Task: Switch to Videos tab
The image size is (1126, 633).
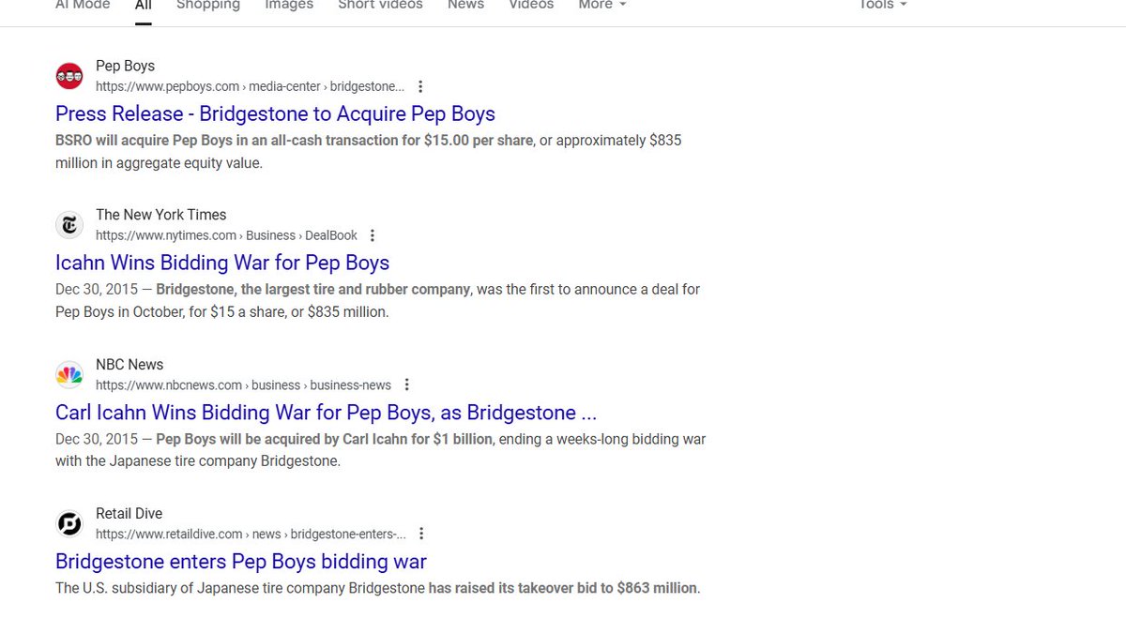Action: [x=531, y=6]
